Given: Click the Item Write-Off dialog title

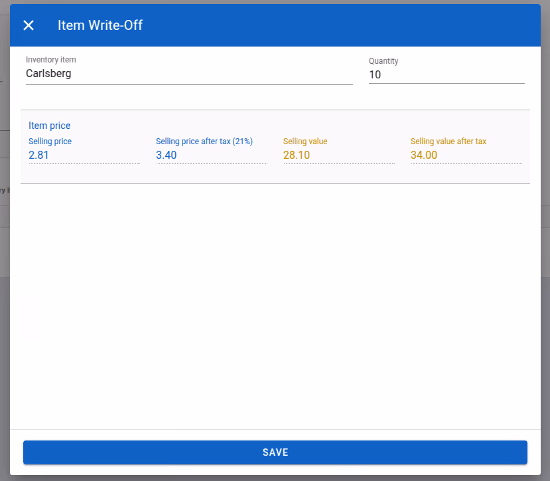Looking at the screenshot, I should point(100,25).
